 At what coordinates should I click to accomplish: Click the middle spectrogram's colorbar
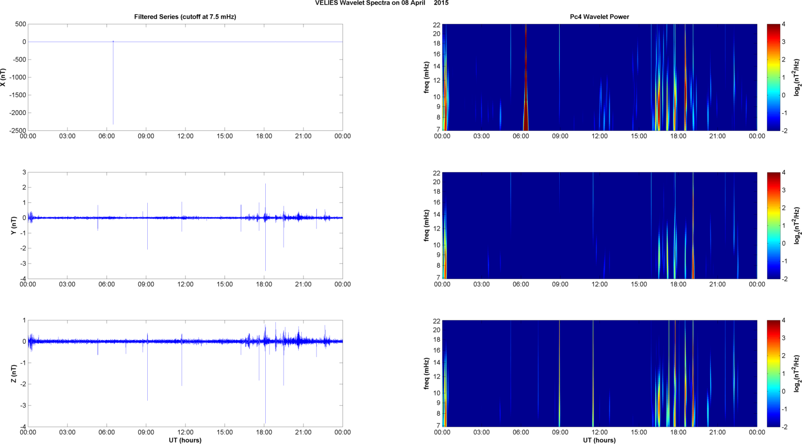(773, 225)
